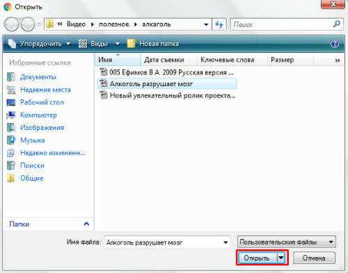Click the Изображения sidebar icon
Image resolution: width=348 pixels, height=273 pixels.
(x=11, y=128)
